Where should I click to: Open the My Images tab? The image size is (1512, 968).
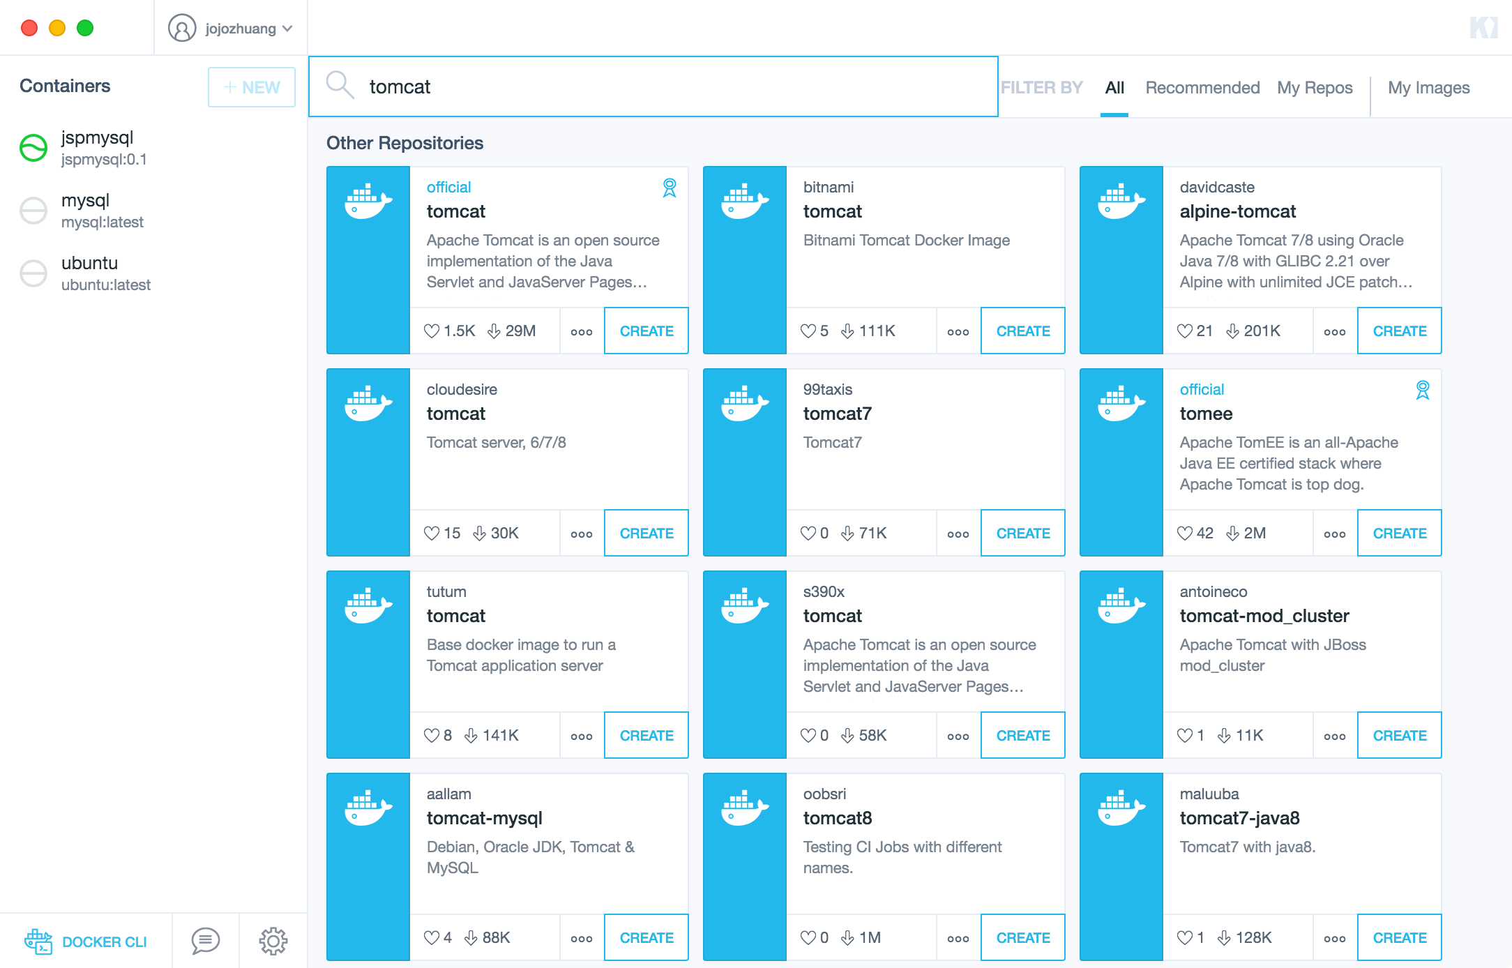[x=1428, y=88]
